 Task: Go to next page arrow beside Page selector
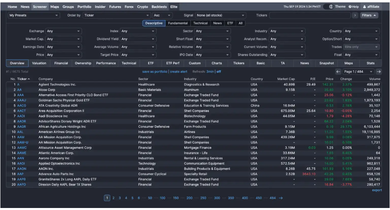[x=379, y=71]
